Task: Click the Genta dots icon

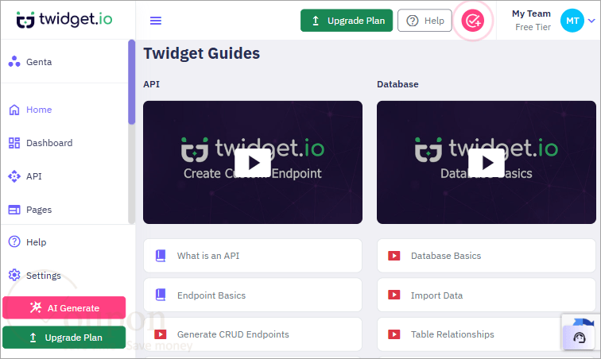Action: (14, 61)
